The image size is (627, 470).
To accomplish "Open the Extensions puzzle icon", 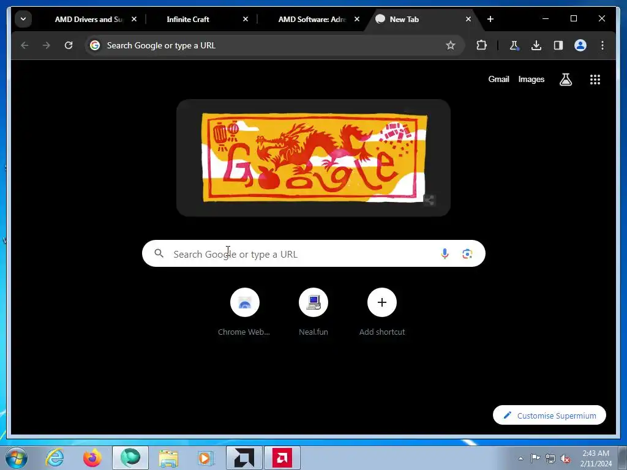I will click(481, 45).
